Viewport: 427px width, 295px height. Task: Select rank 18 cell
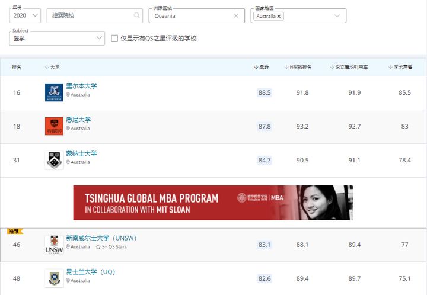coord(17,126)
